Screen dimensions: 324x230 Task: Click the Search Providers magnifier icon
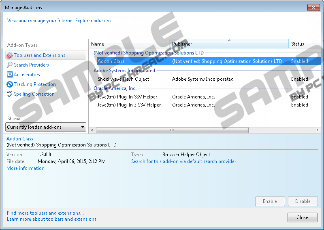pyautogui.click(x=10, y=65)
